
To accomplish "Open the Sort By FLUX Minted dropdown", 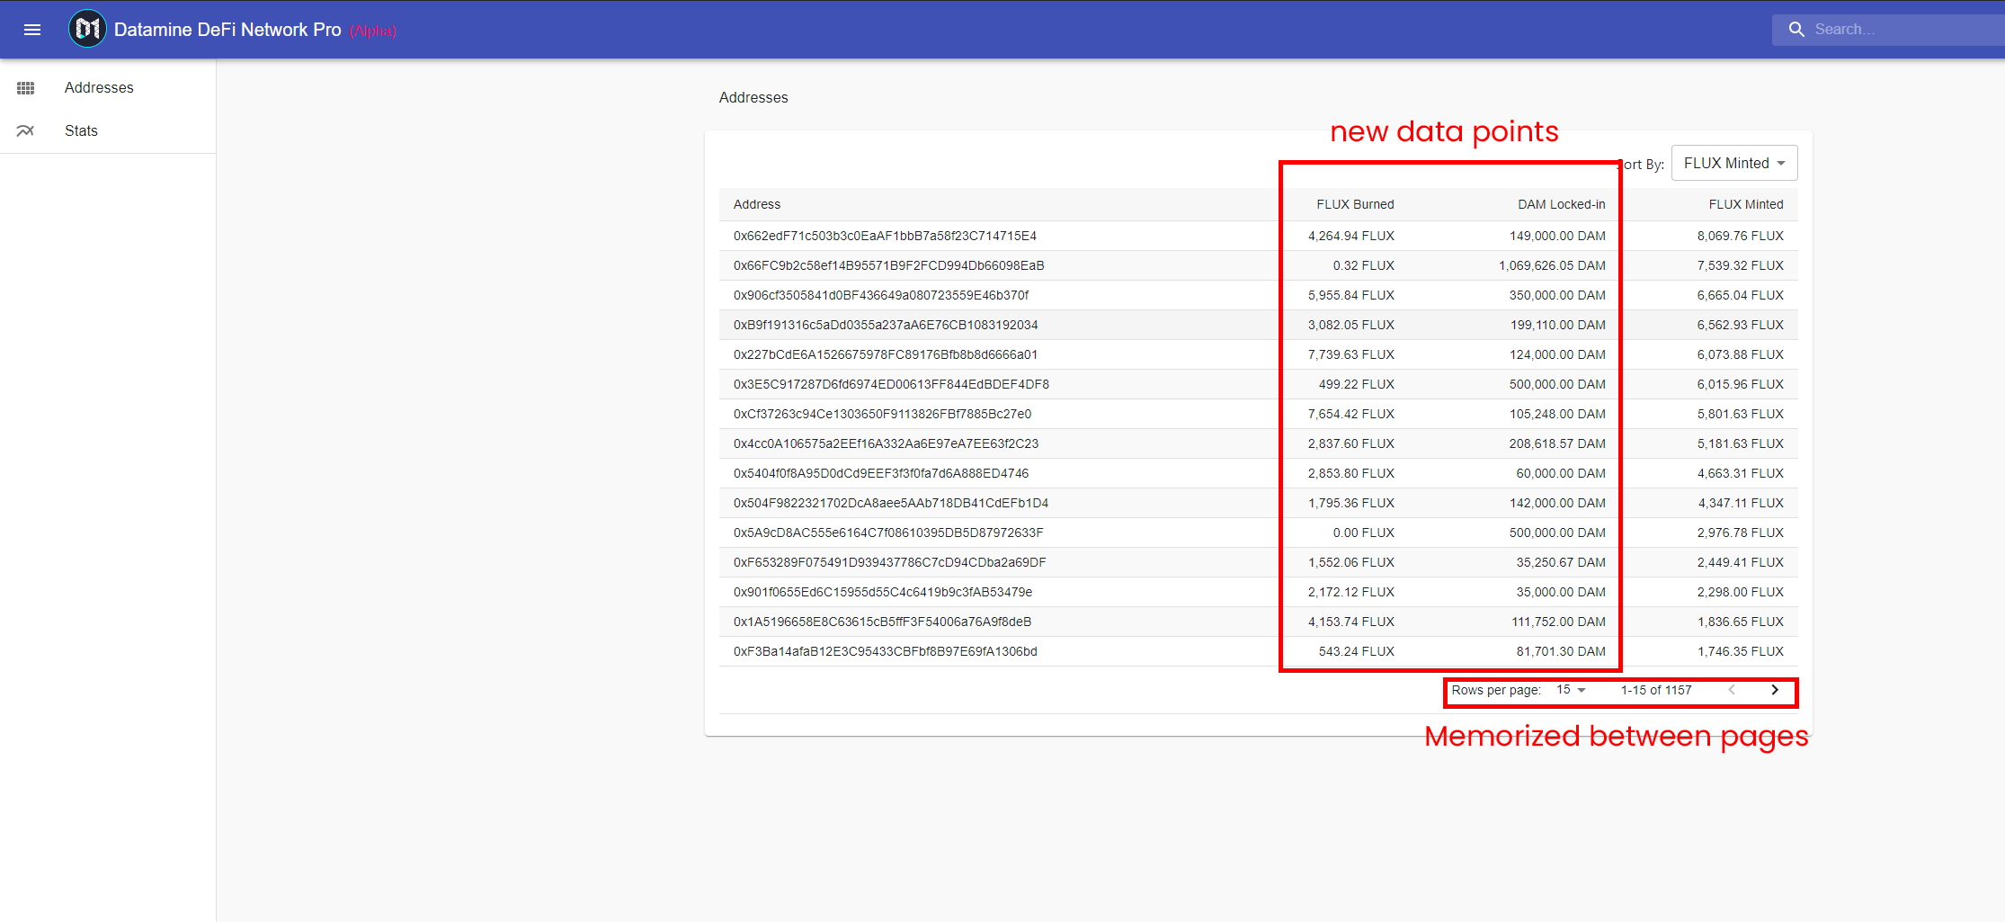I will tap(1734, 163).
